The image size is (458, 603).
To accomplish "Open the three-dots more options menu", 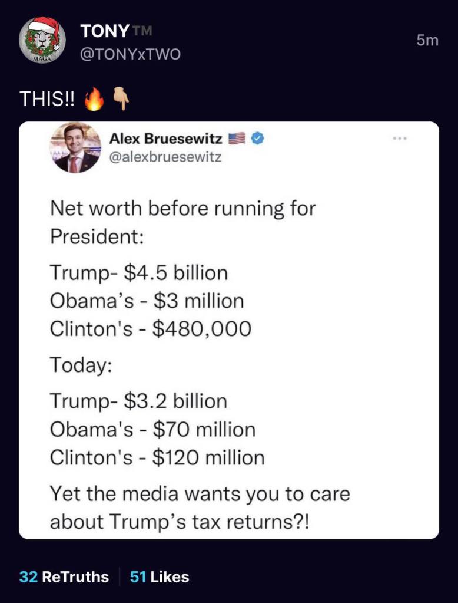I will [401, 138].
